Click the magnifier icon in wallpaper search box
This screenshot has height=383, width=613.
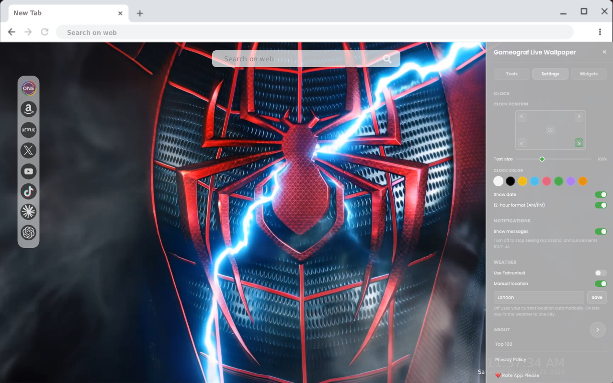[x=387, y=59]
